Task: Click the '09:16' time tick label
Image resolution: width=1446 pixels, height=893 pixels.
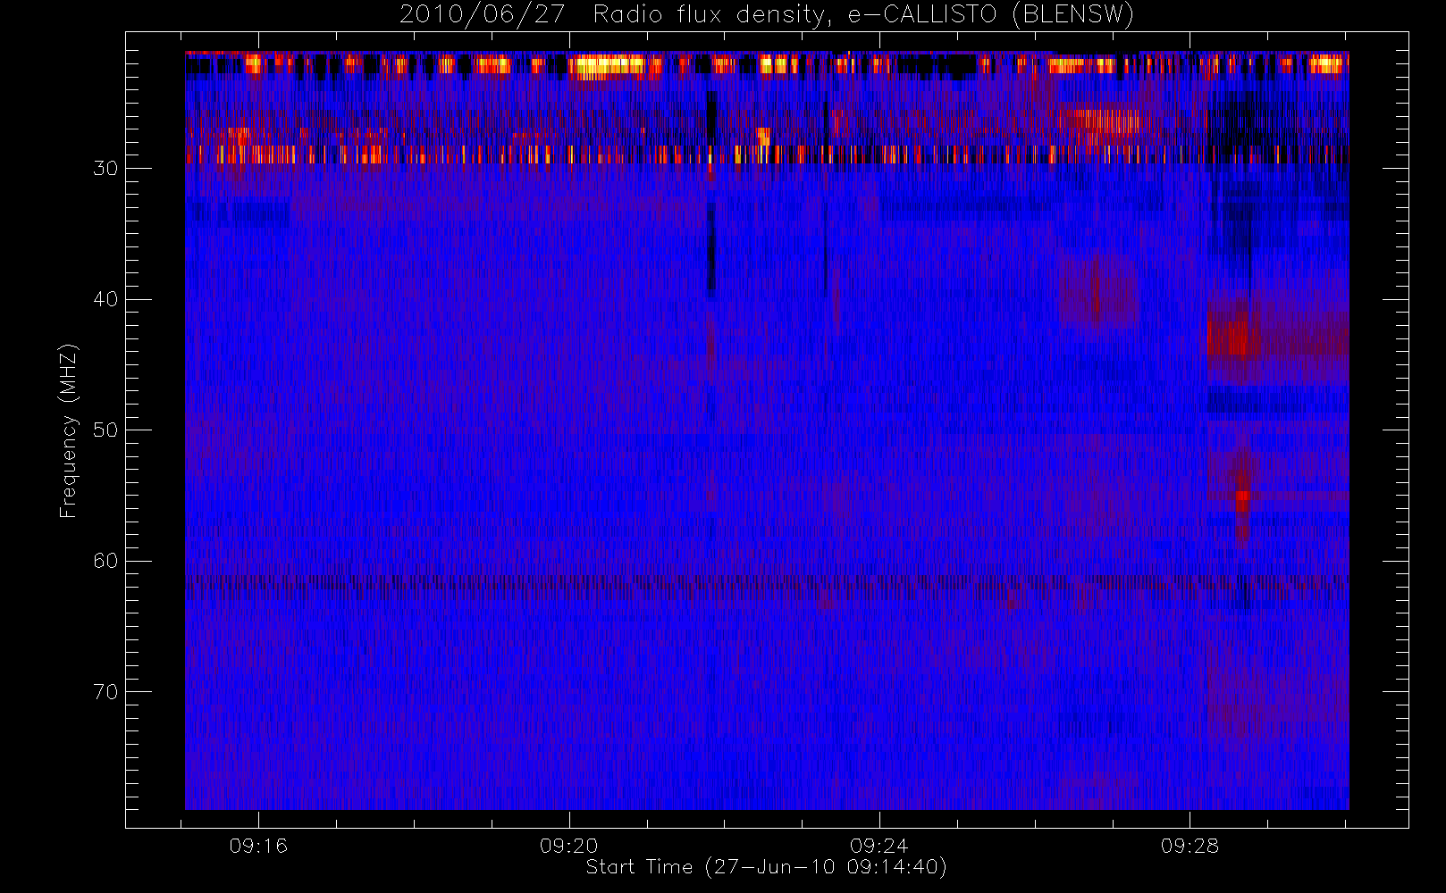Action: [258, 846]
